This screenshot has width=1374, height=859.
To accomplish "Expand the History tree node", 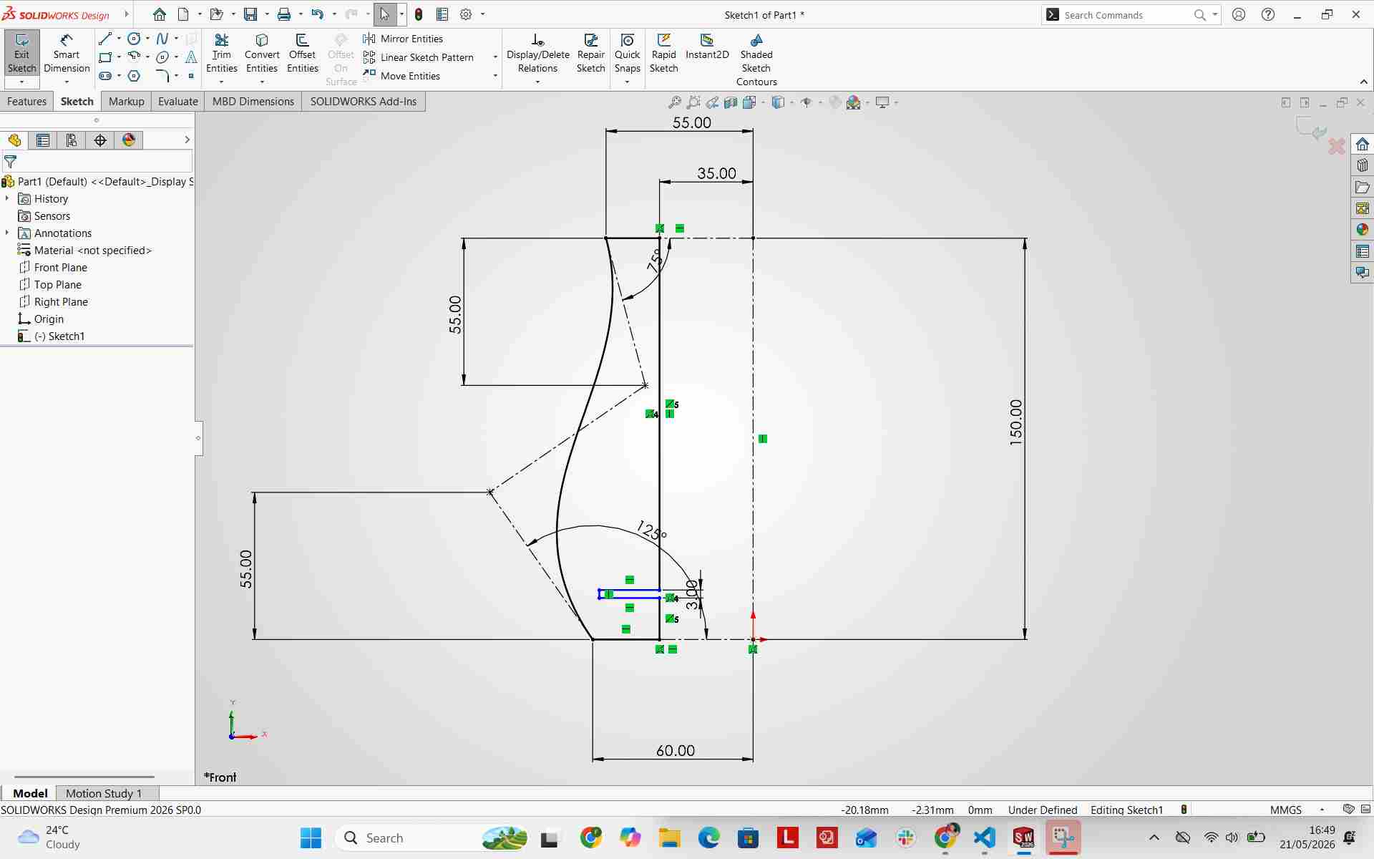I will coord(7,198).
